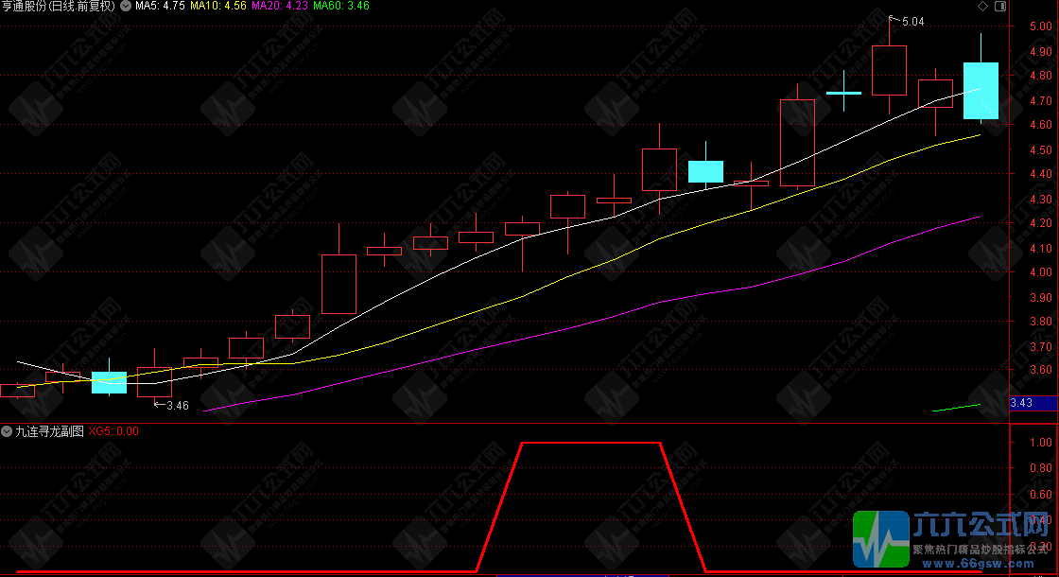1059x577 pixels.
Task: Select the candlestick marked with 5.04 high
Action: [889, 70]
